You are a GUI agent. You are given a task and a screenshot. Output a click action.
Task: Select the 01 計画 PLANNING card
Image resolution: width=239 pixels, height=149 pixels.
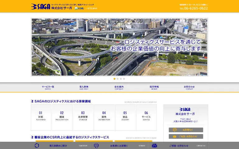[x=41, y=117]
